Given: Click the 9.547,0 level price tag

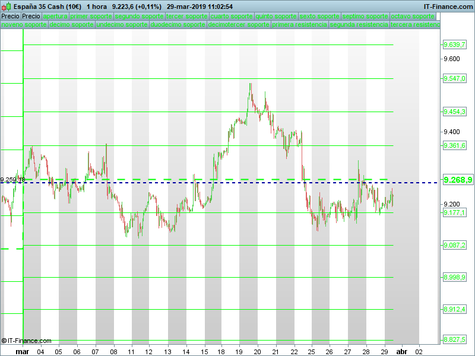Looking at the screenshot, I should pyautogui.click(x=454, y=78).
